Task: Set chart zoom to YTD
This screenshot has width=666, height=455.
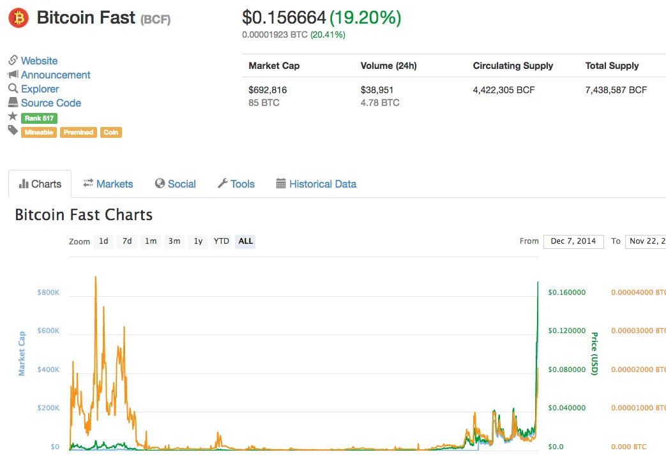Action: pos(222,241)
